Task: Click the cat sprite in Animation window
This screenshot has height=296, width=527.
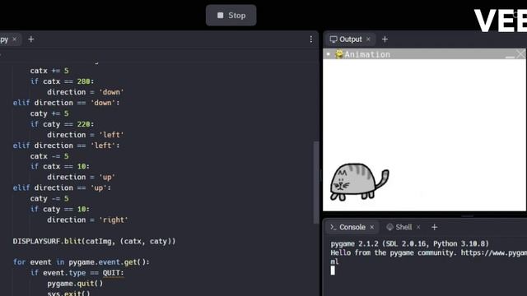Action: tap(359, 182)
